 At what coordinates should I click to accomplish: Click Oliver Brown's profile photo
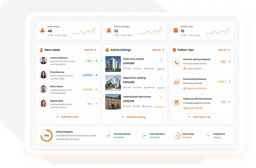coord(43,89)
